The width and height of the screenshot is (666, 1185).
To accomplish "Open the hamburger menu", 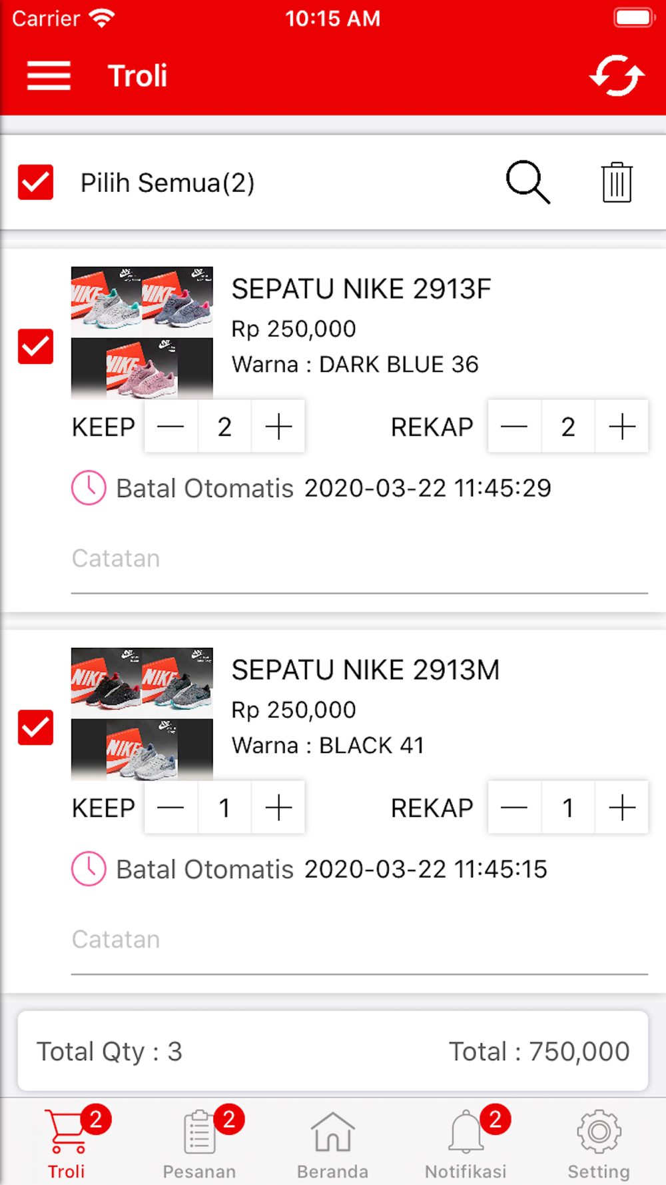I will (x=49, y=75).
